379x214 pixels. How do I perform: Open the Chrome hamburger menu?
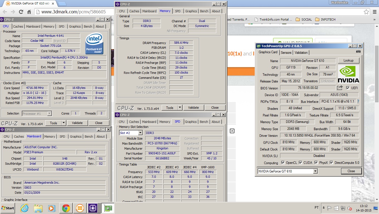point(374,12)
